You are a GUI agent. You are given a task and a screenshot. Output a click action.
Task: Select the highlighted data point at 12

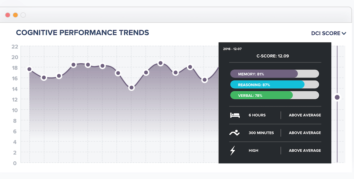pos(337,97)
